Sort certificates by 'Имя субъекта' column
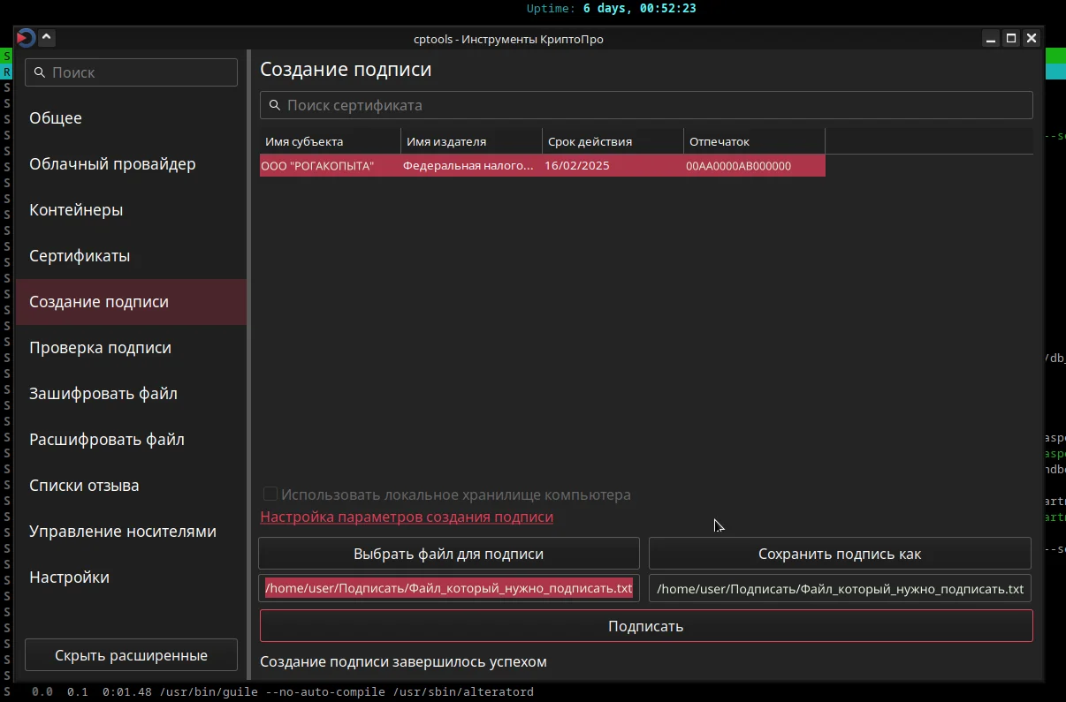 331,141
